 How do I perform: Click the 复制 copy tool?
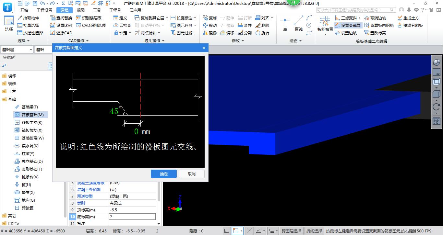210,18
